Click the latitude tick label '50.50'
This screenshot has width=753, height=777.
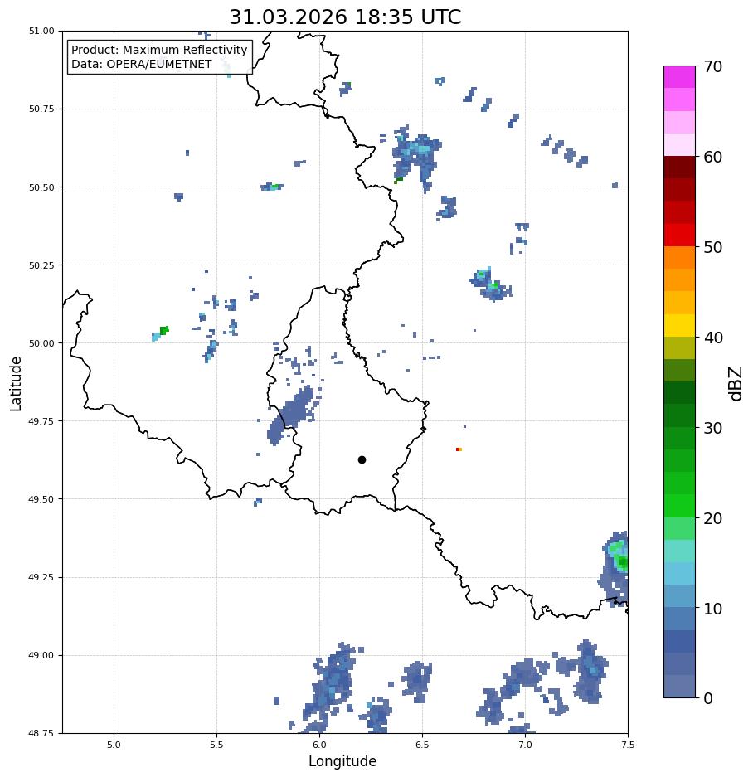tap(41, 187)
